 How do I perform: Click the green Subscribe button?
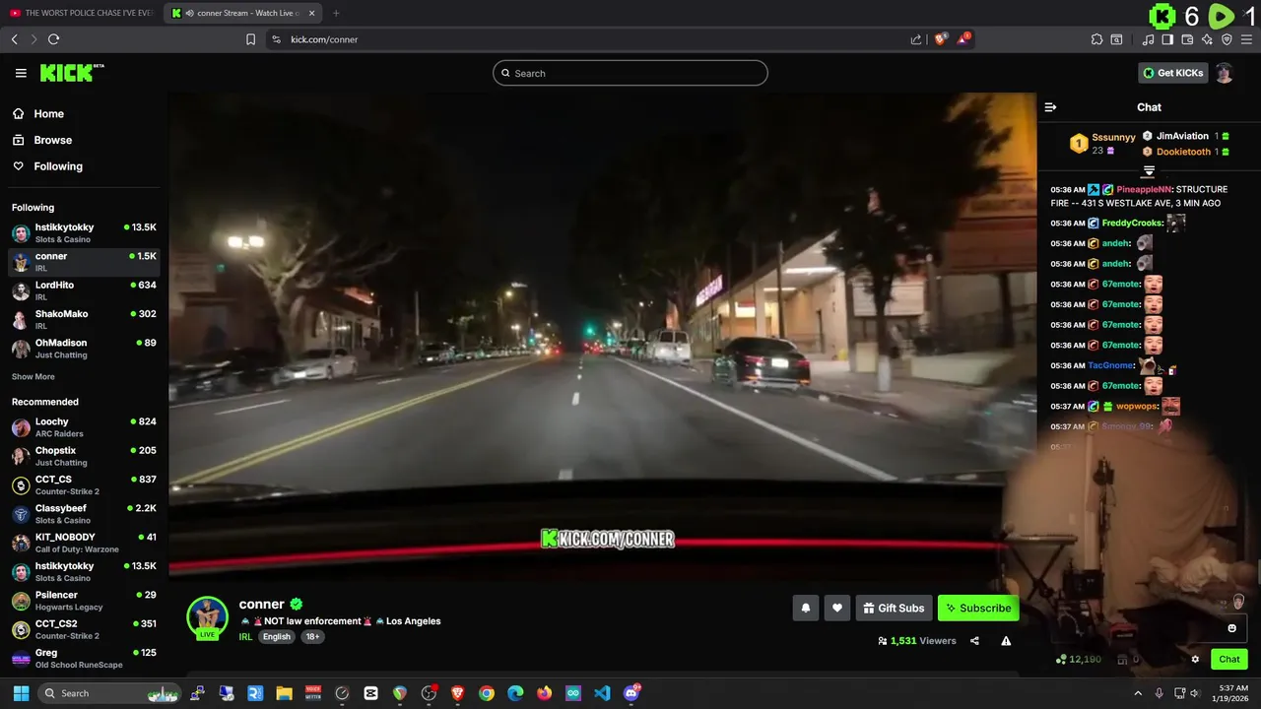[978, 609]
